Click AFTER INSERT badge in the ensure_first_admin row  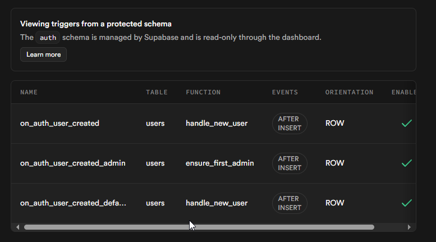pyautogui.click(x=290, y=163)
